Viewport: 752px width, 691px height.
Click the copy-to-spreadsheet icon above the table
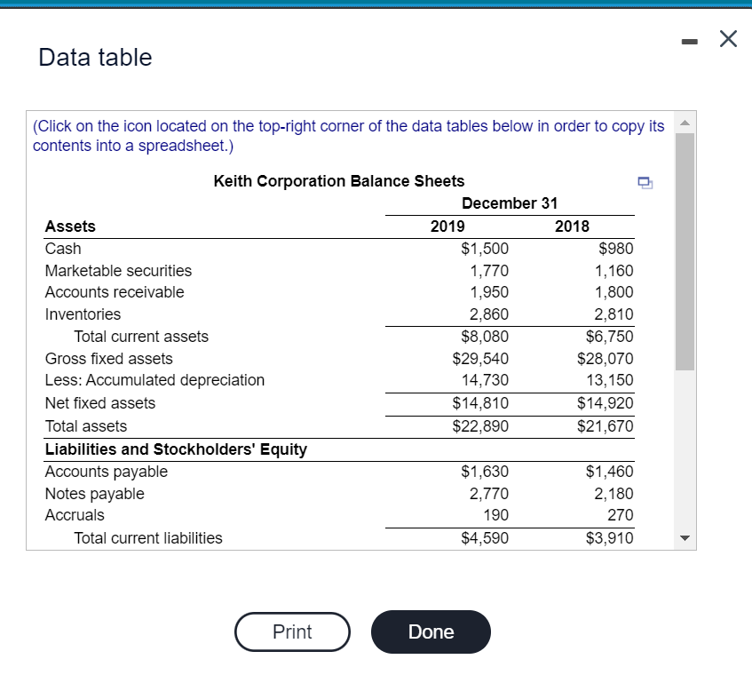coord(645,182)
